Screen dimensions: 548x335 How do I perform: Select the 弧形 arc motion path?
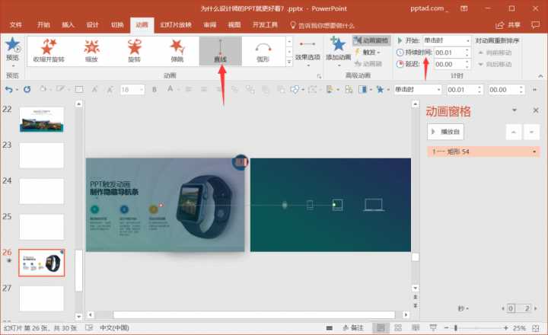click(263, 51)
